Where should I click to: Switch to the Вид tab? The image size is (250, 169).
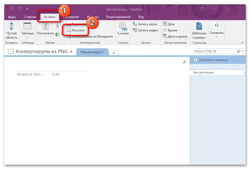141,17
